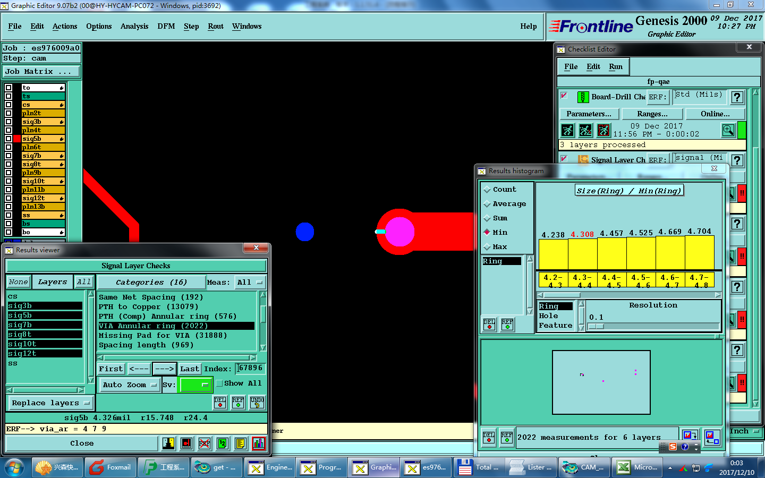The height and width of the screenshot is (478, 765).
Task: Click the green numbered-page icon beside Close
Action: tap(222, 443)
